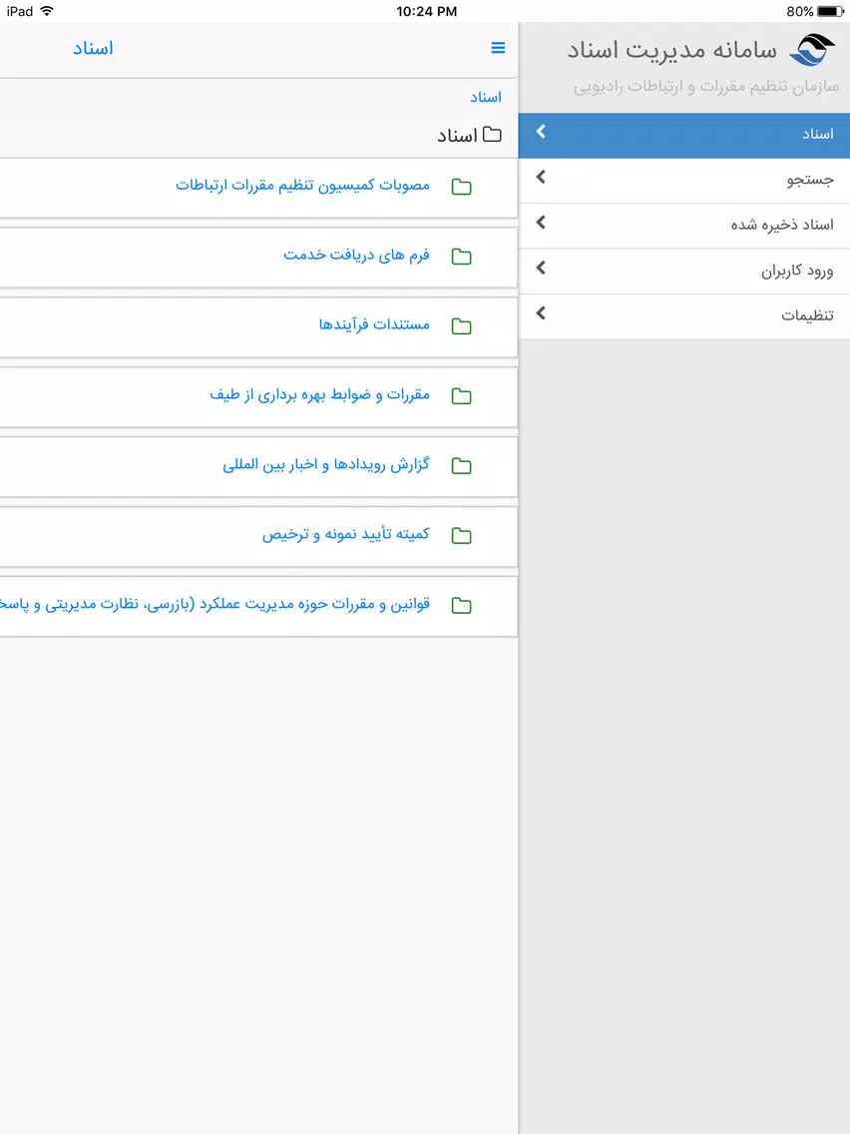Screen dimensions: 850x1134
Task: Tap the Wi-Fi icon in status bar
Action: tap(48, 11)
